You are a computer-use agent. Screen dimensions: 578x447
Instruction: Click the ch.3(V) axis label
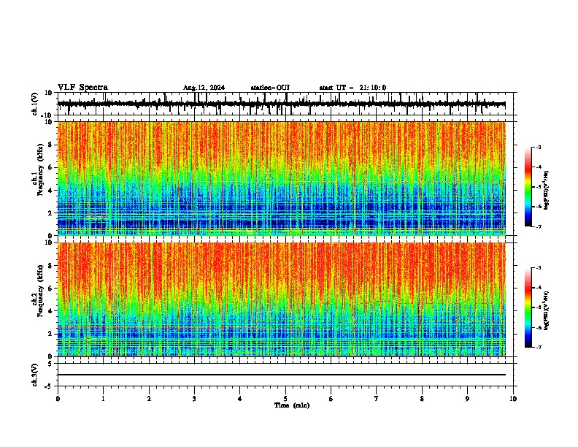[35, 375]
